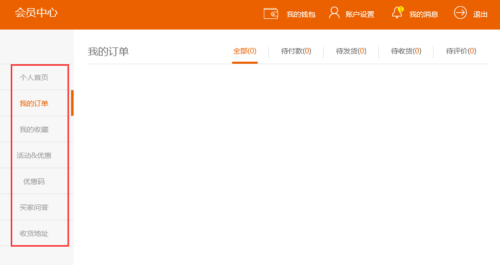Click the notification bell icon
This screenshot has width=500, height=265.
pyautogui.click(x=397, y=13)
